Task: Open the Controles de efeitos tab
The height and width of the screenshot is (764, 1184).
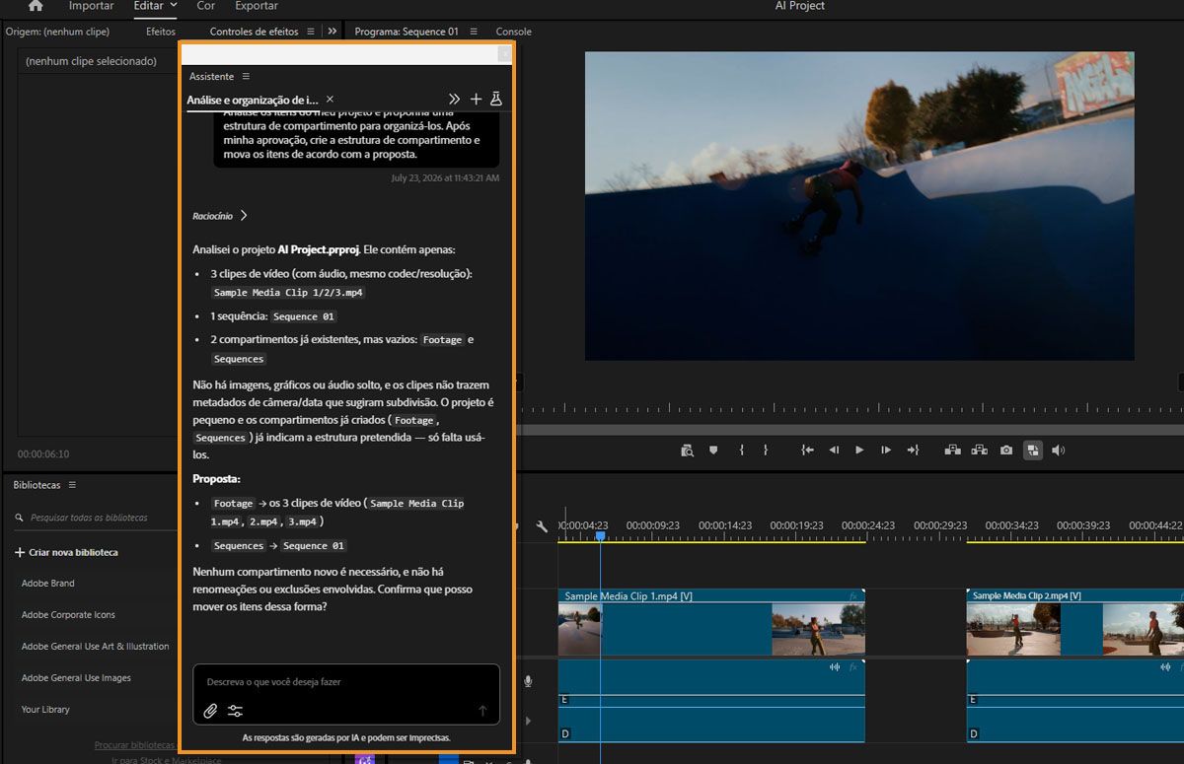Action: click(254, 32)
